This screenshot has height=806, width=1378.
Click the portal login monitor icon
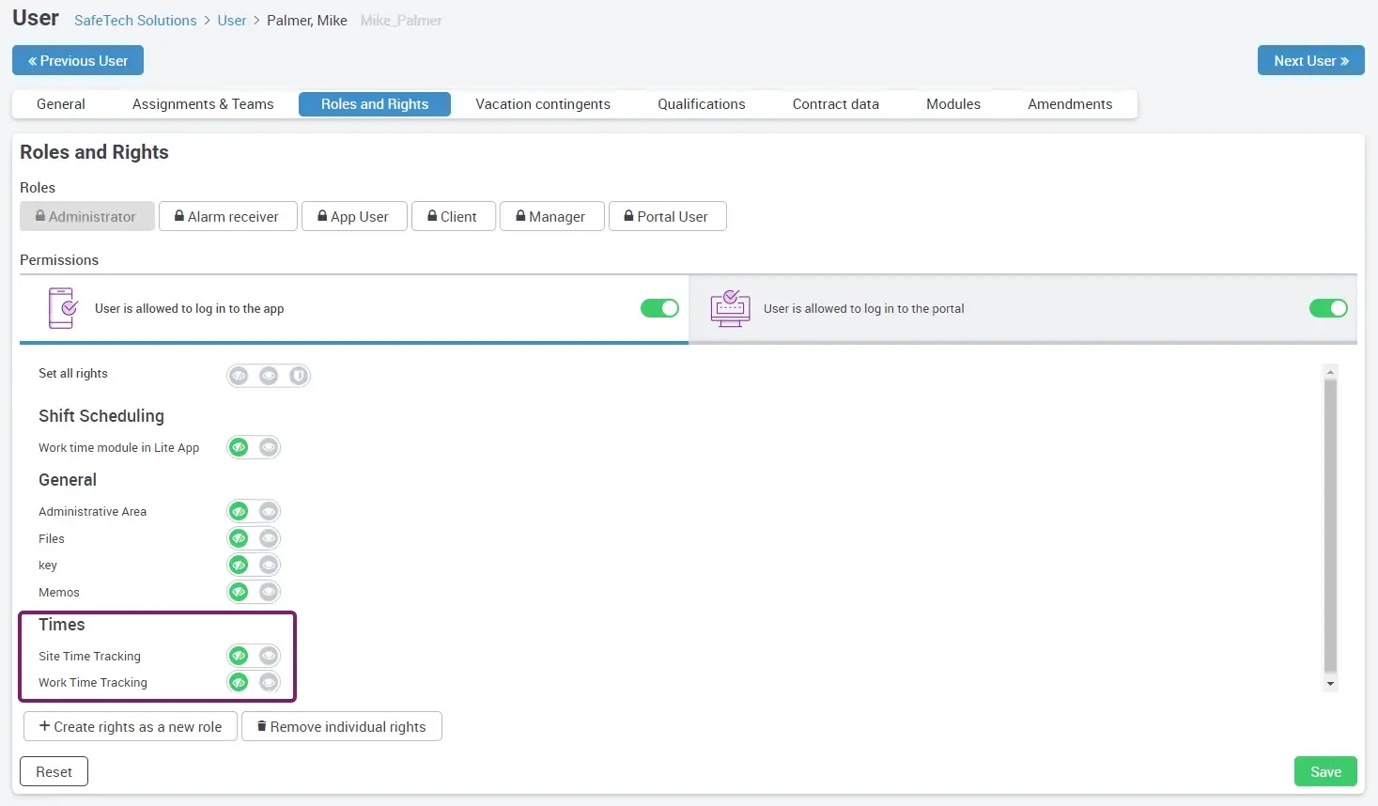(730, 308)
